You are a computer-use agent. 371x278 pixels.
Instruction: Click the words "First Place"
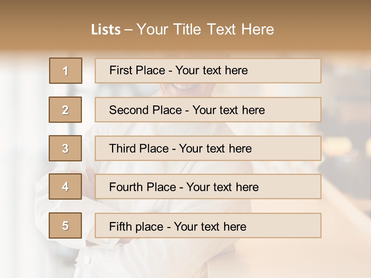coord(137,70)
